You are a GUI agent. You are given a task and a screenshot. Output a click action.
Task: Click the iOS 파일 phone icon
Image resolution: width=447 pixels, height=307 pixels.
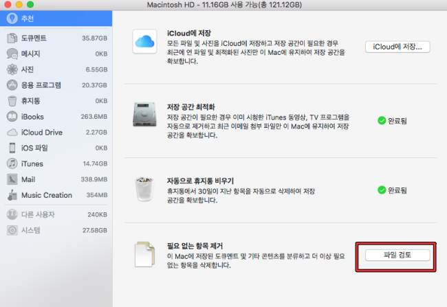click(12, 148)
